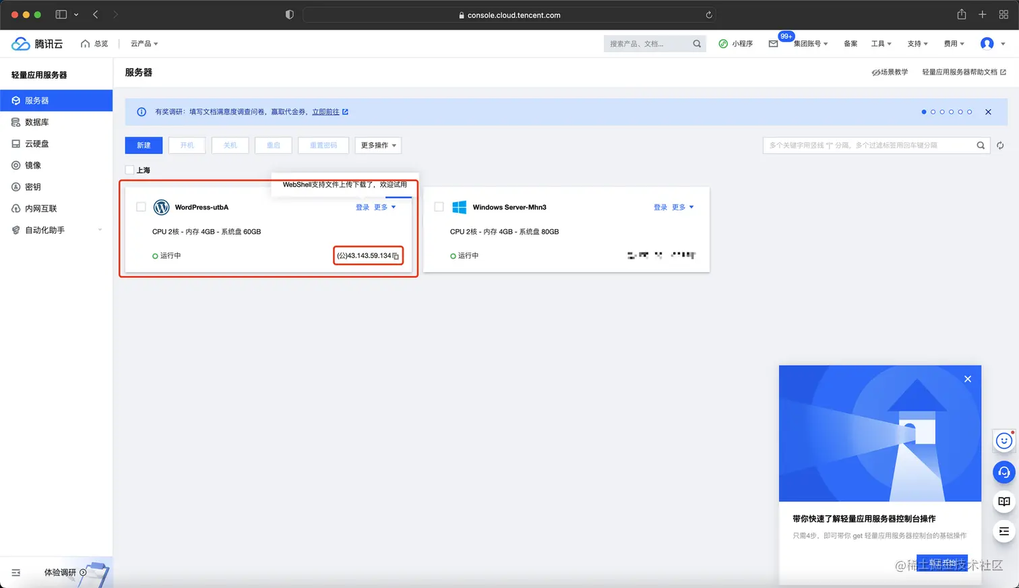1019x588 pixels.
Task: Expand 更多 menu for WordPress-utbA
Action: (385, 207)
